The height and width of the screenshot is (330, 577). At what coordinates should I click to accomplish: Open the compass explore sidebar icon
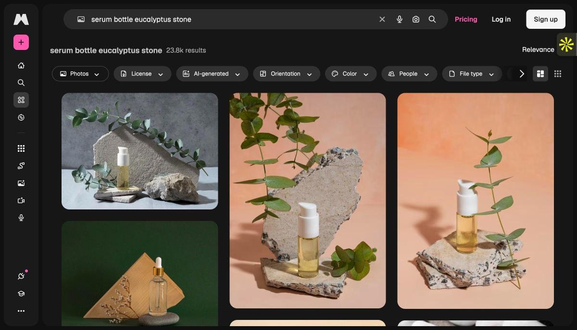[21, 117]
